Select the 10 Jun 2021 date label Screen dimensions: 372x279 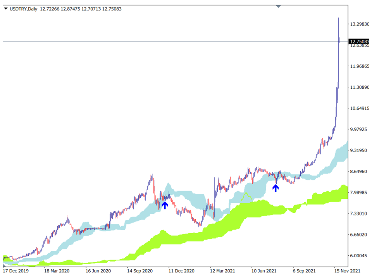(x=264, y=271)
